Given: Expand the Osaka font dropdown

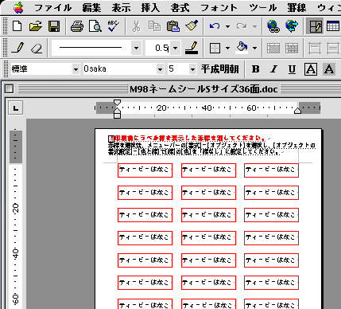Looking at the screenshot, I should [160, 69].
